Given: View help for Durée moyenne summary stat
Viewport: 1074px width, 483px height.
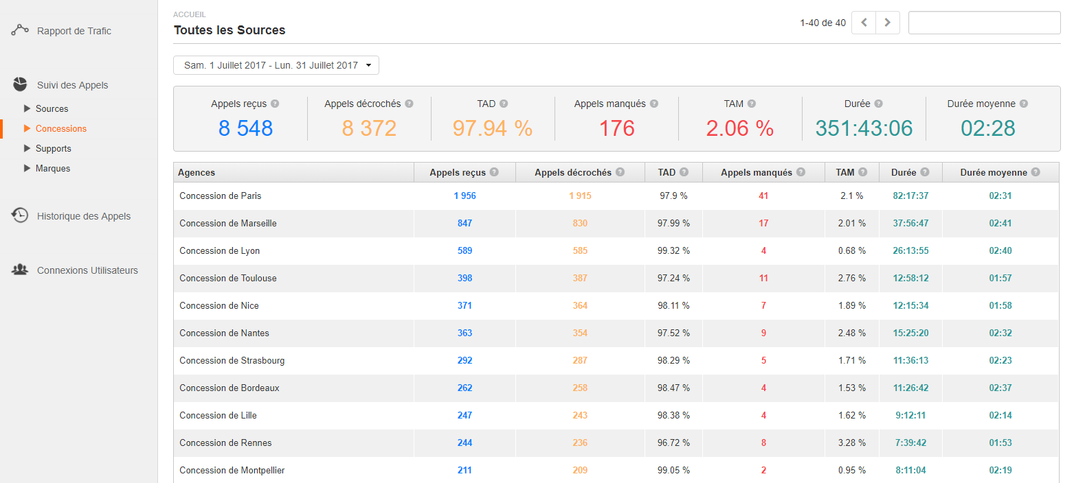Looking at the screenshot, I should pos(1024,104).
